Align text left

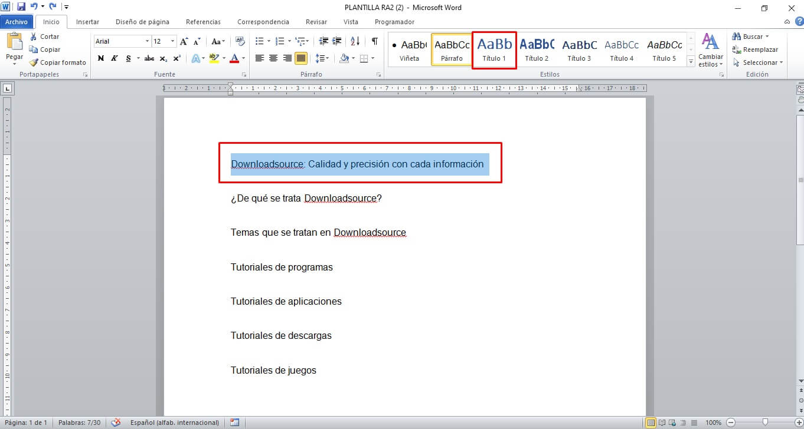pos(259,58)
